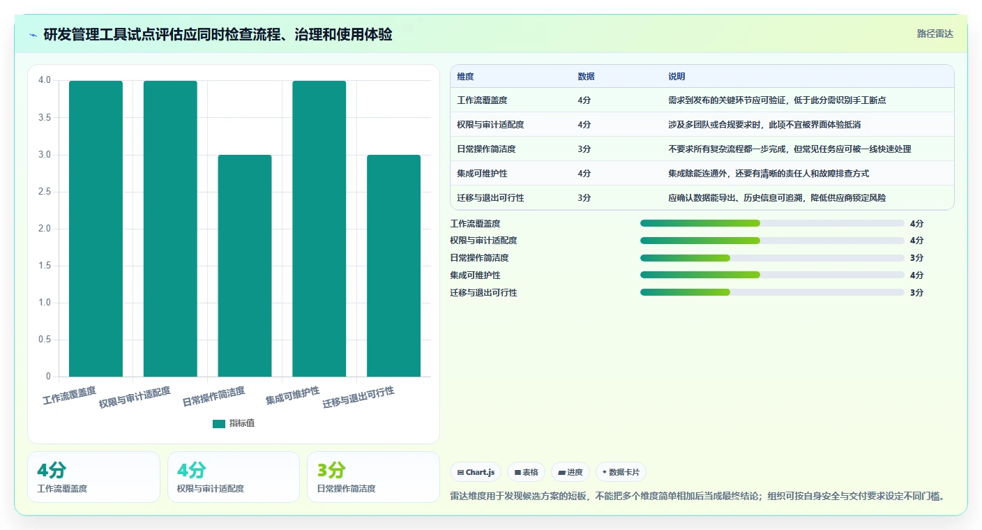Click the 权限与审计适配度 x-axis label

point(135,397)
